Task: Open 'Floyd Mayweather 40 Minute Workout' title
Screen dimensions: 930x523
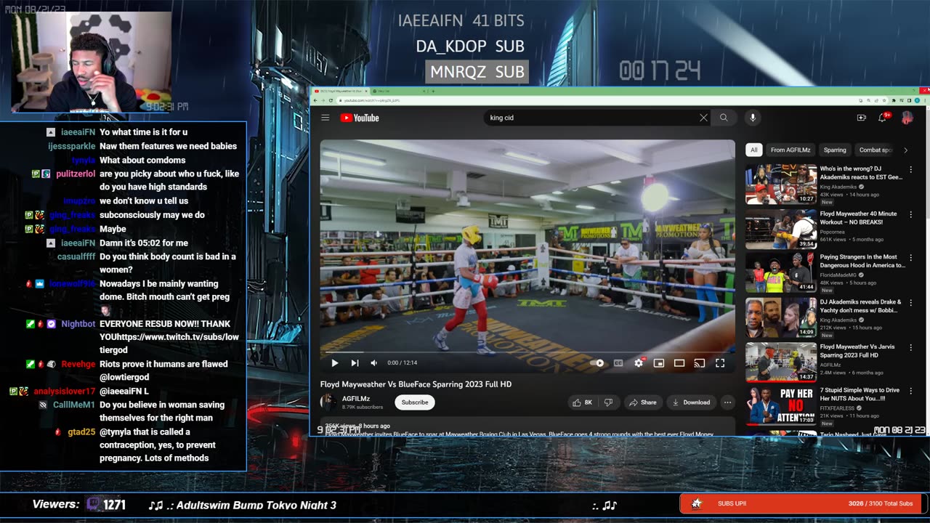Action: tap(858, 218)
